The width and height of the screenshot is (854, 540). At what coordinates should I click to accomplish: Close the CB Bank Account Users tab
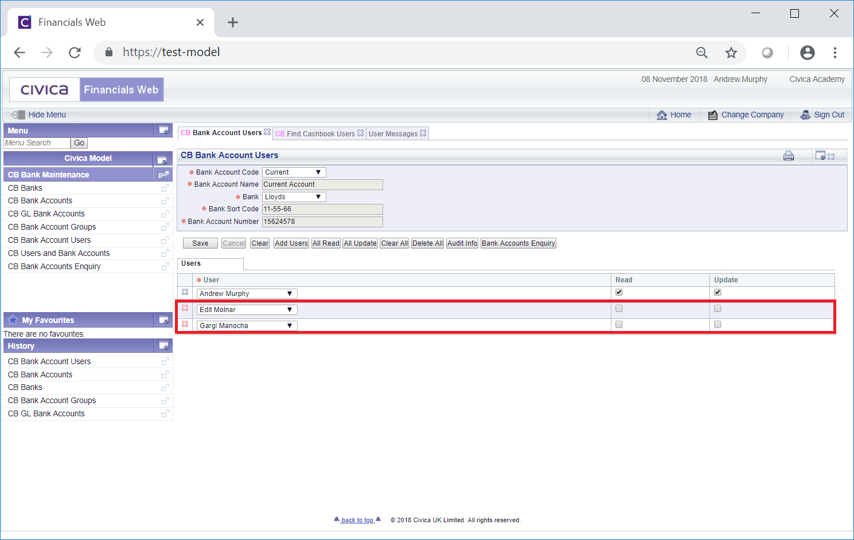coord(267,132)
